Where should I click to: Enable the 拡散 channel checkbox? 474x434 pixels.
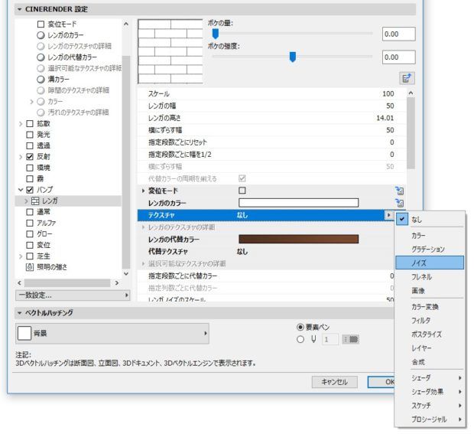[30, 123]
